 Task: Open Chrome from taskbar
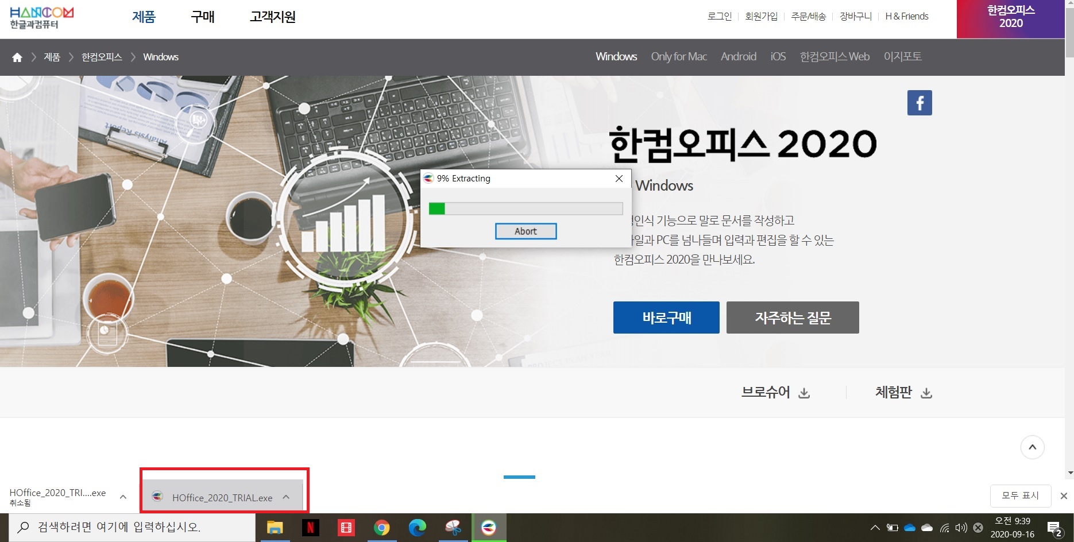[382, 527]
